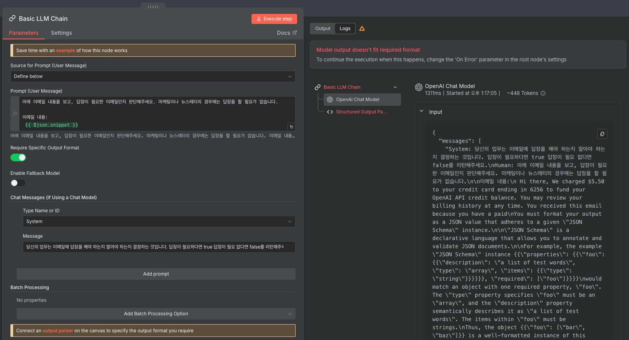Copy the Input JSON to clipboard

click(x=602, y=134)
